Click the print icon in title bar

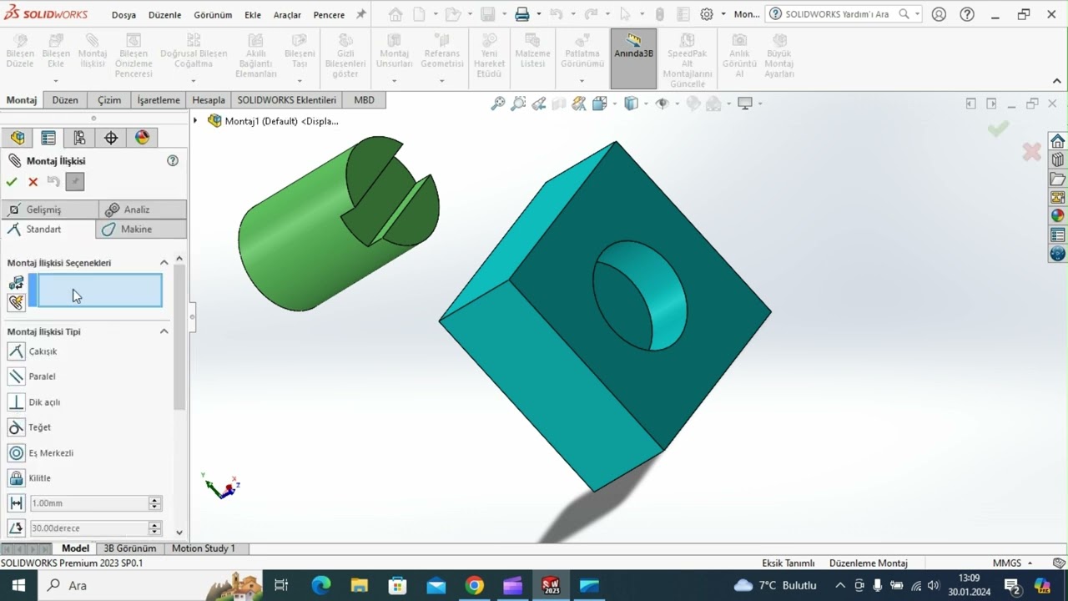coord(522,14)
